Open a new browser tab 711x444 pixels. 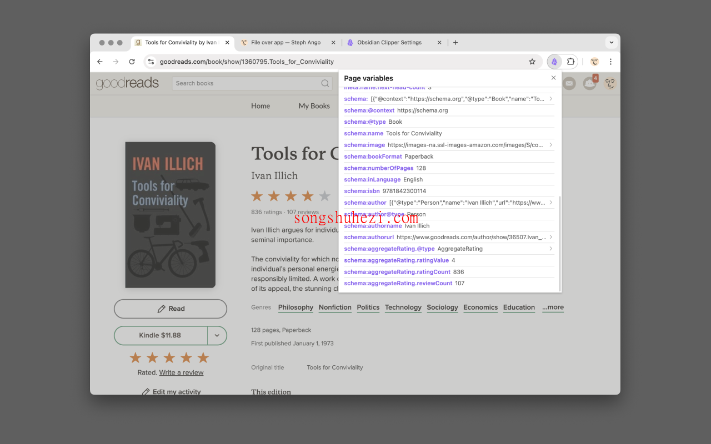coord(455,42)
